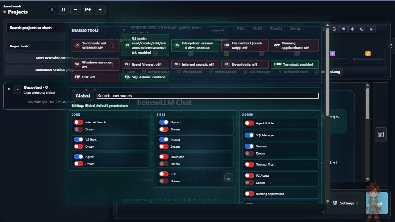Image resolution: width=395 pixels, height=222 pixels.
Task: Click the Global permissions button
Action: tap(83, 96)
